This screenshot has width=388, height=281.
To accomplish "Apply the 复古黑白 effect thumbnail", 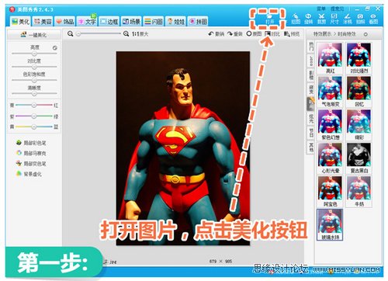I will point(359,158).
